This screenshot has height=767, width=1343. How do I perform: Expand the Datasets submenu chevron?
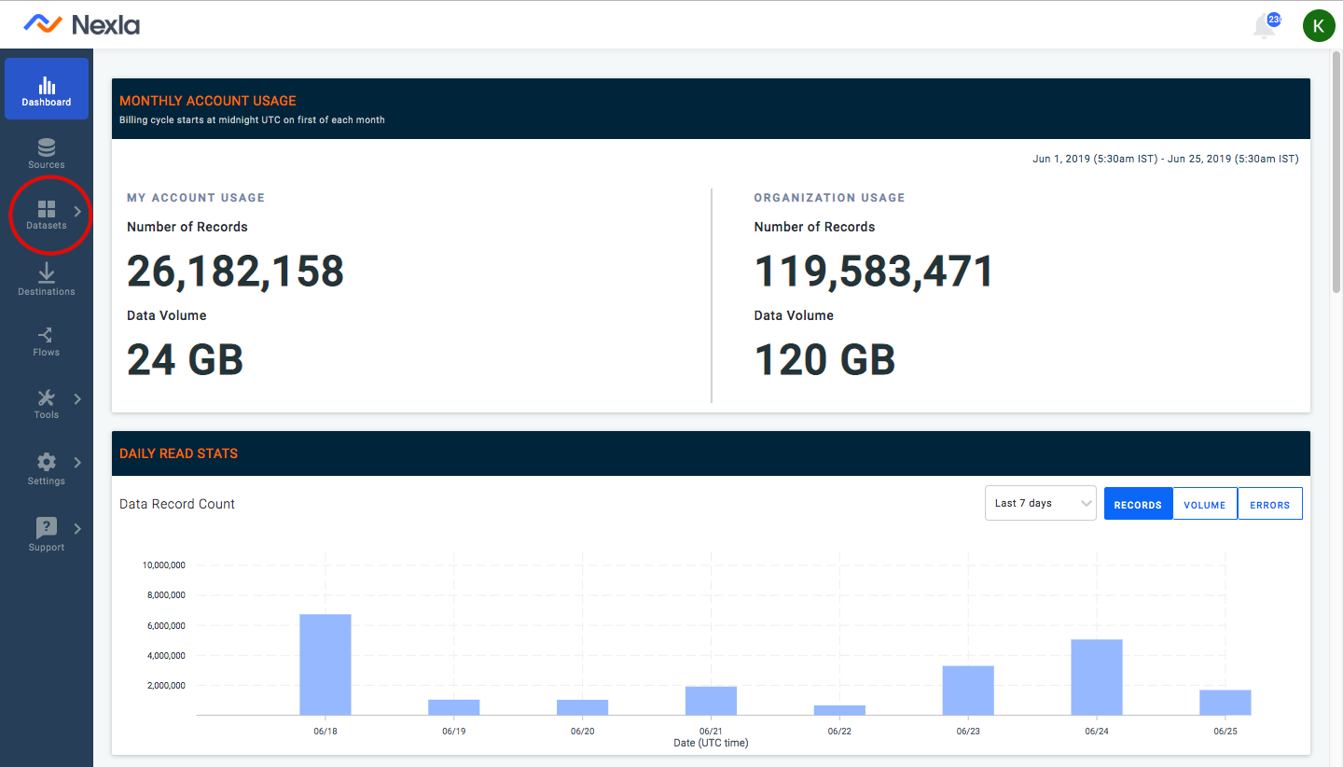(x=77, y=212)
